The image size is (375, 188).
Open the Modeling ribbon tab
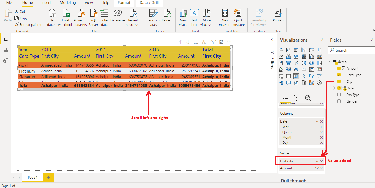point(68,3)
